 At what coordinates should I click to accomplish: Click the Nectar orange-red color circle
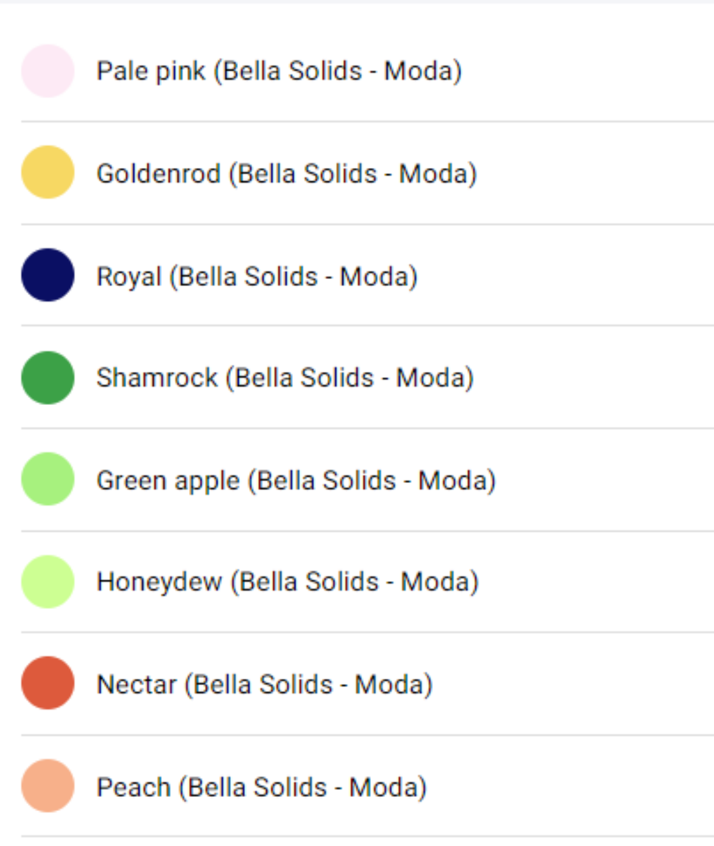[x=48, y=683]
